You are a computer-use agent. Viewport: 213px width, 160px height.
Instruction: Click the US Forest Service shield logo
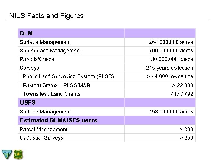[18, 154]
